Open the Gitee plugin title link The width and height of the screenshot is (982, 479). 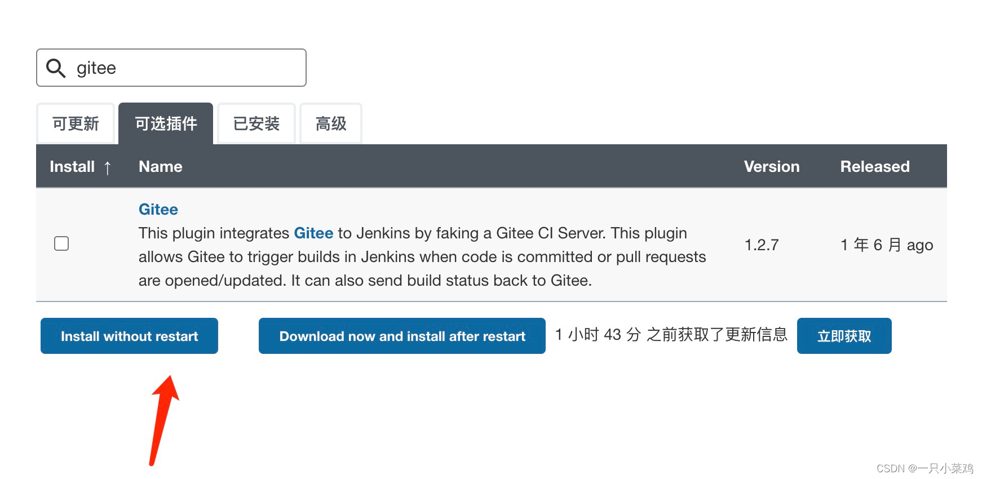tap(158, 210)
